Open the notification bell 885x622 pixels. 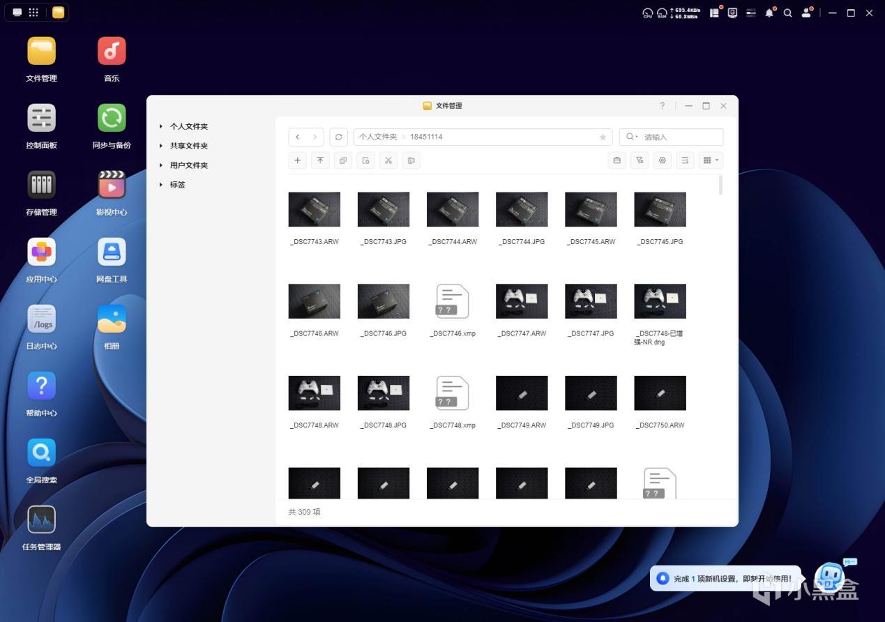tap(769, 13)
